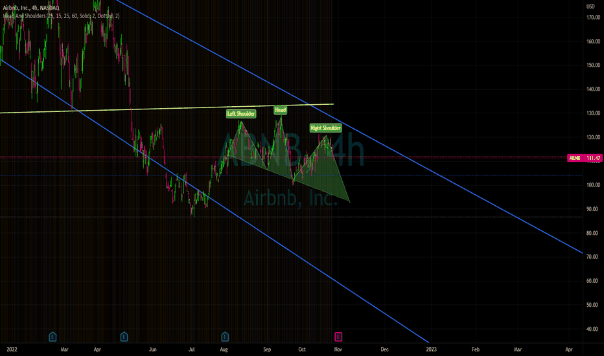This screenshot has width=604, height=356.
Task: Click the 2023 time axis label
Action: coord(431,350)
